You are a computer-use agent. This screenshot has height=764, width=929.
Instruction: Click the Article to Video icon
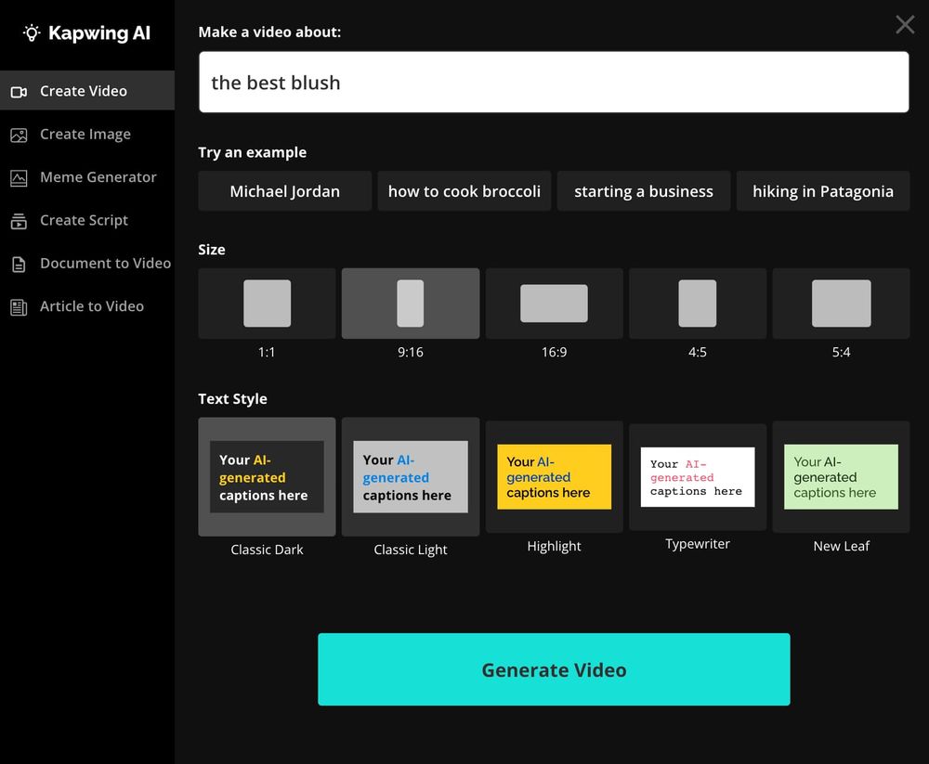coord(19,306)
